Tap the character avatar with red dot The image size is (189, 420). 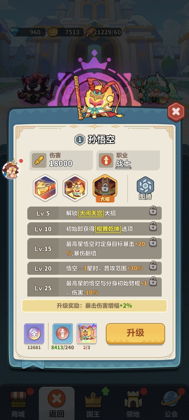pyautogui.click(x=11, y=169)
